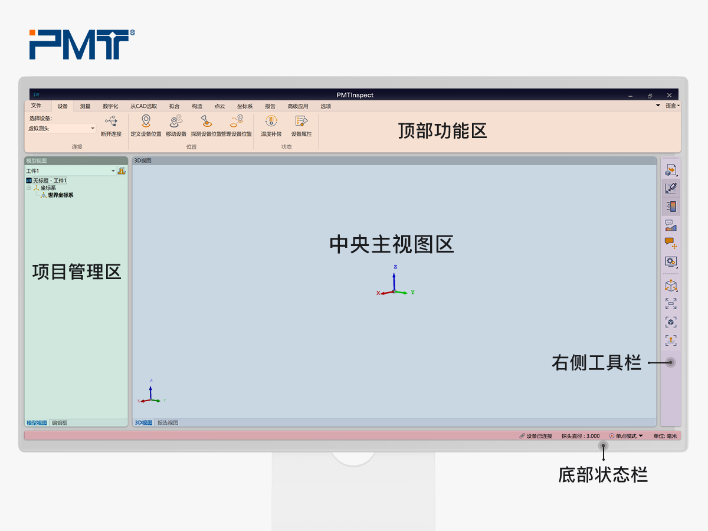
Task: Click the framed cube zoom-to-object icon
Action: (671, 322)
